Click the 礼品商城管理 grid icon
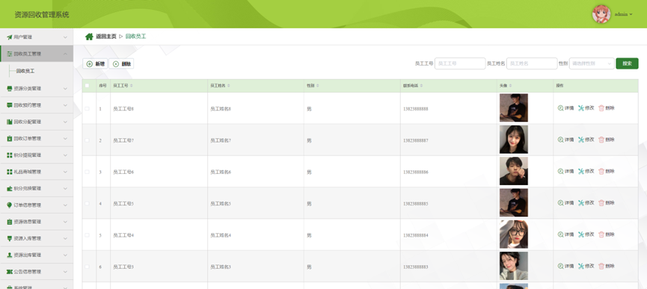The width and height of the screenshot is (647, 289). [10, 172]
